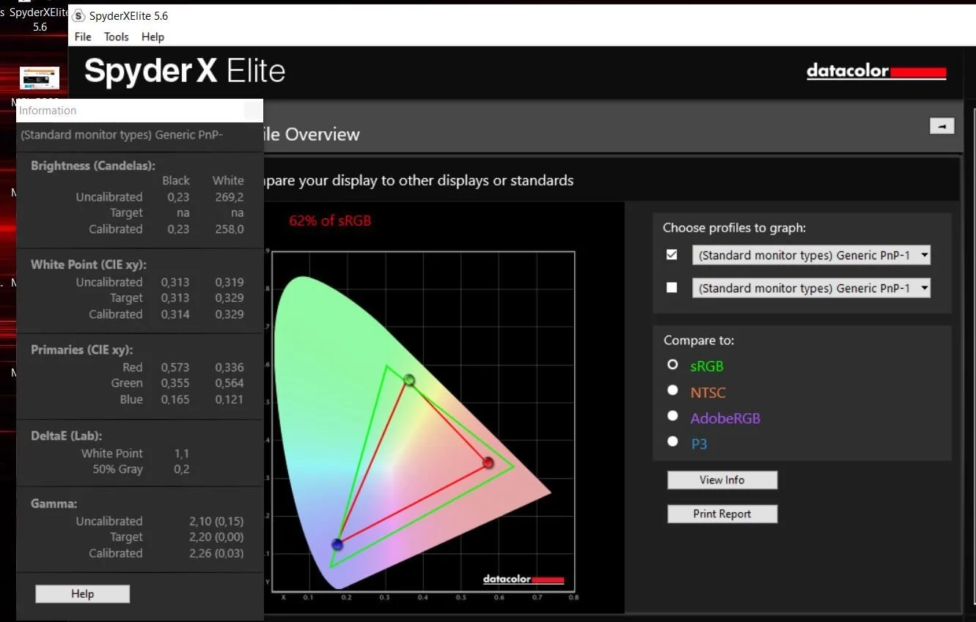The height and width of the screenshot is (622, 976).
Task: Click the uncalibrated white brightness value 269,2
Action: pyautogui.click(x=229, y=197)
